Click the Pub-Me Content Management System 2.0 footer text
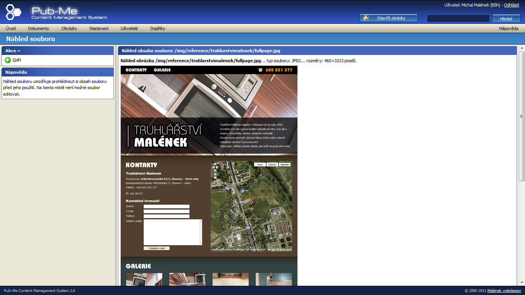Image resolution: width=525 pixels, height=295 pixels. pos(40,290)
